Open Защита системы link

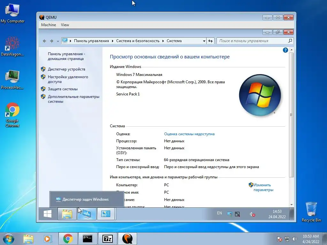(x=63, y=89)
